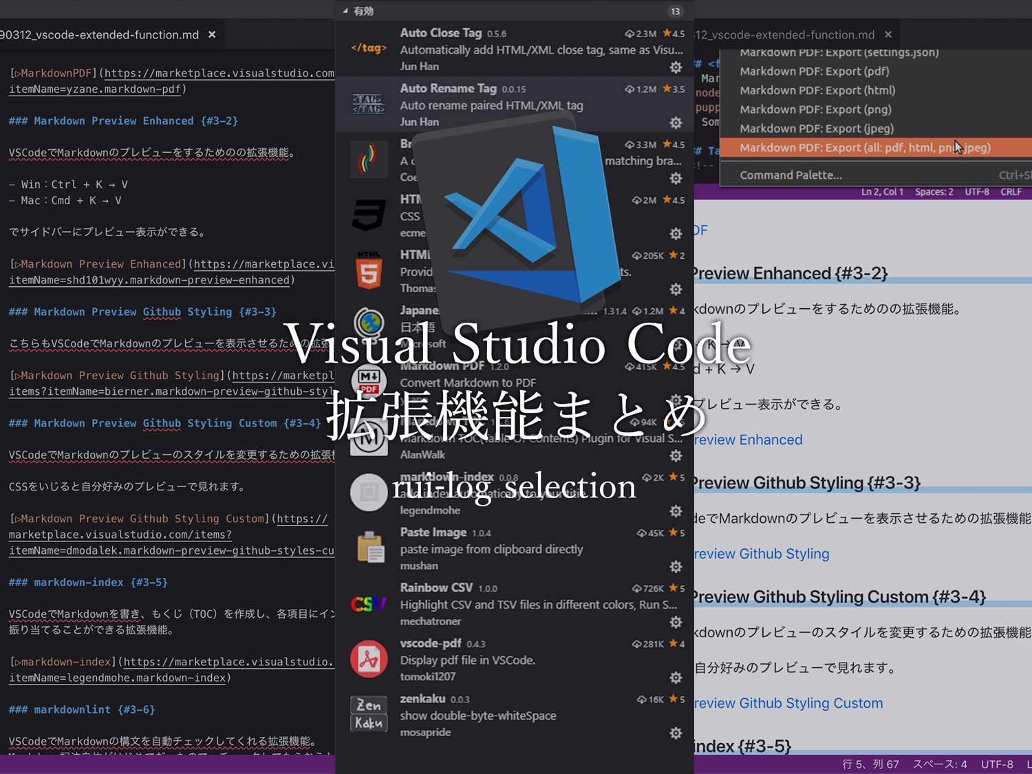Click CRLF line ending status item
Image resolution: width=1032 pixels, height=774 pixels.
(x=1011, y=192)
